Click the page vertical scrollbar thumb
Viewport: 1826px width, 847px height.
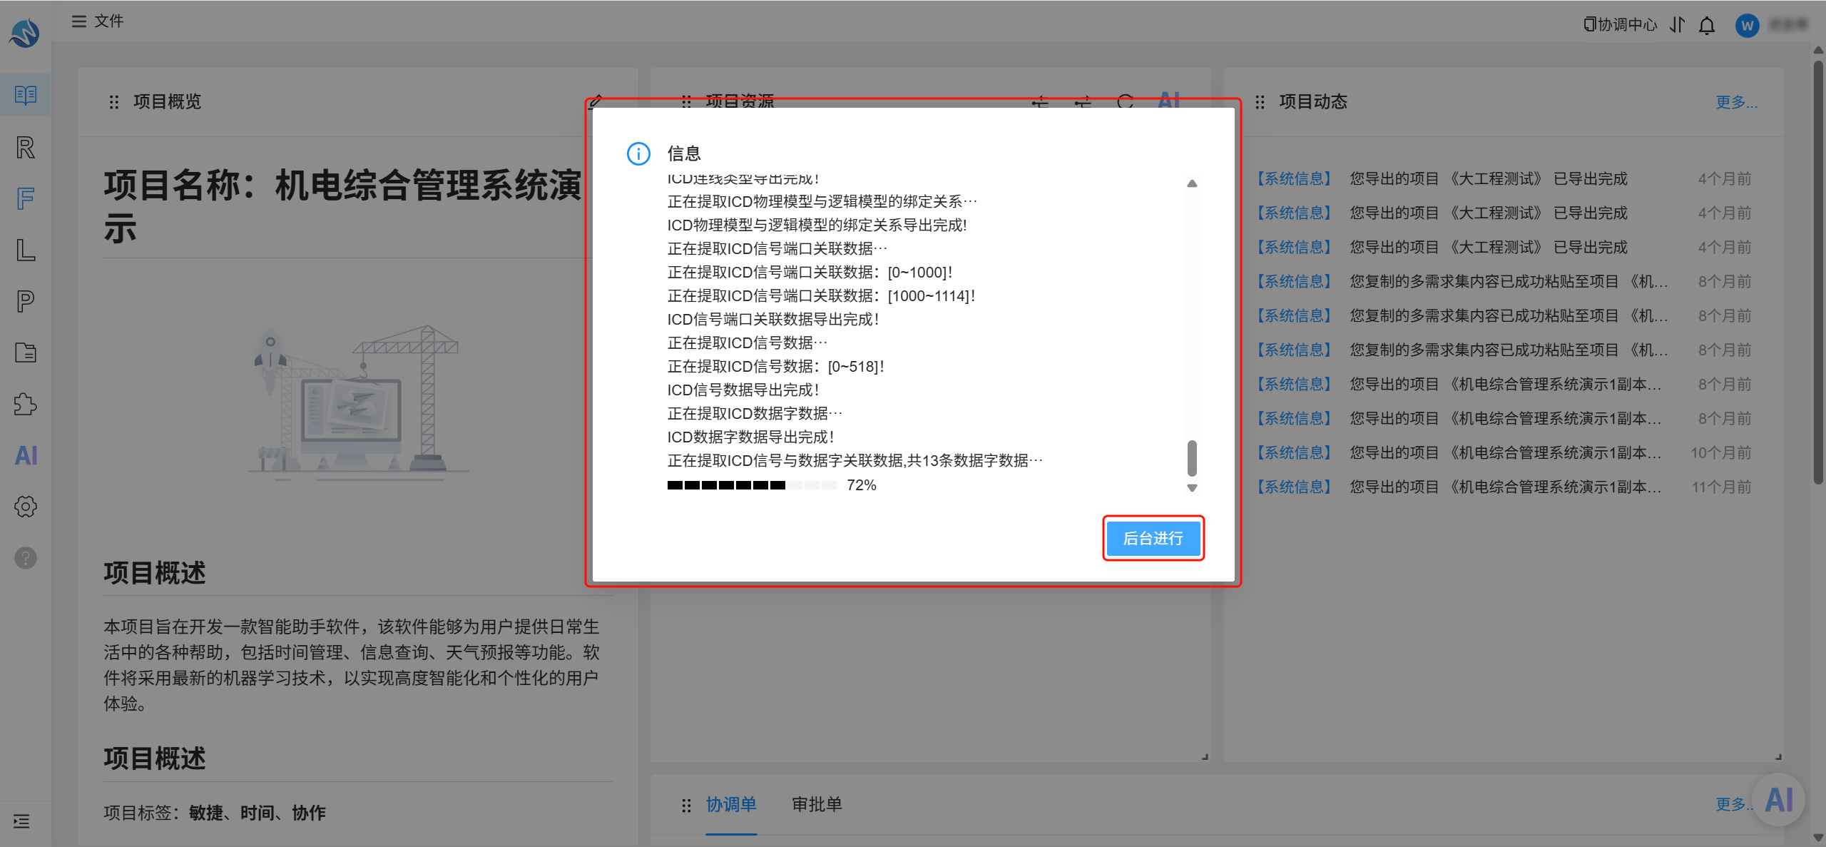1819,271
